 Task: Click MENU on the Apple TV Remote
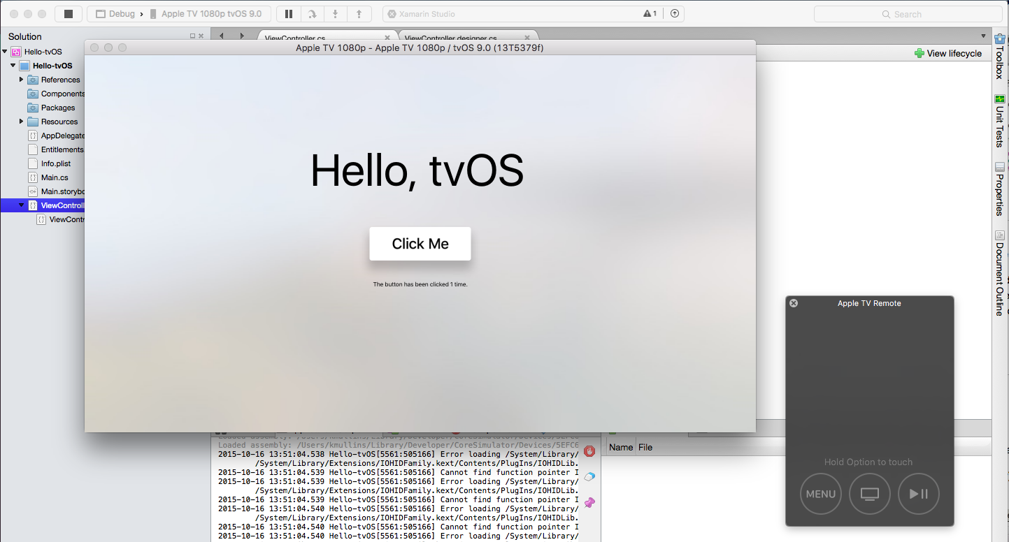click(821, 494)
